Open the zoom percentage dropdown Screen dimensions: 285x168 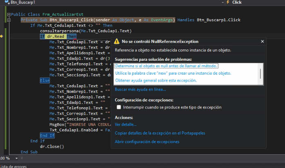pos(16,158)
